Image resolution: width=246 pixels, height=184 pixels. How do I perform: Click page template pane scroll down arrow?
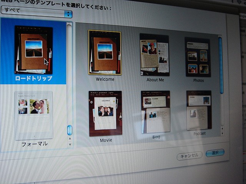coord(222,133)
